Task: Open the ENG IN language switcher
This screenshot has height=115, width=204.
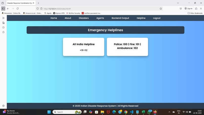Action: click(179, 112)
